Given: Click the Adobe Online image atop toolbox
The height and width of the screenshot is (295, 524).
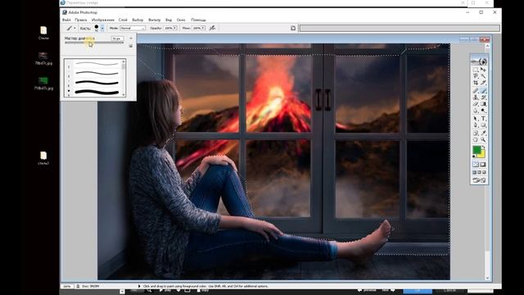Looking at the screenshot, I should point(479,61).
